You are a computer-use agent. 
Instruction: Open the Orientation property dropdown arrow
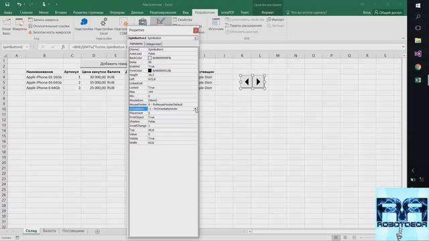point(196,108)
